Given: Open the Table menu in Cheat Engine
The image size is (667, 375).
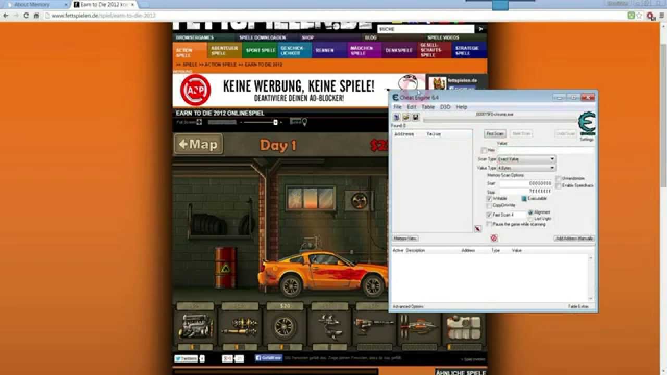Looking at the screenshot, I should [428, 107].
